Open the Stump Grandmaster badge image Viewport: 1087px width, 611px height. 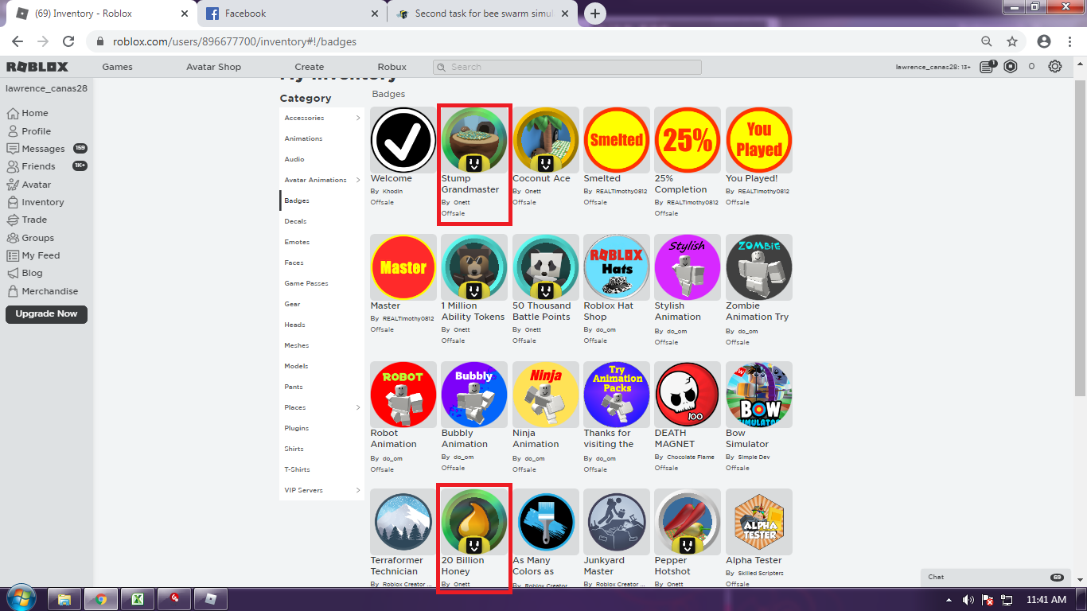[474, 140]
